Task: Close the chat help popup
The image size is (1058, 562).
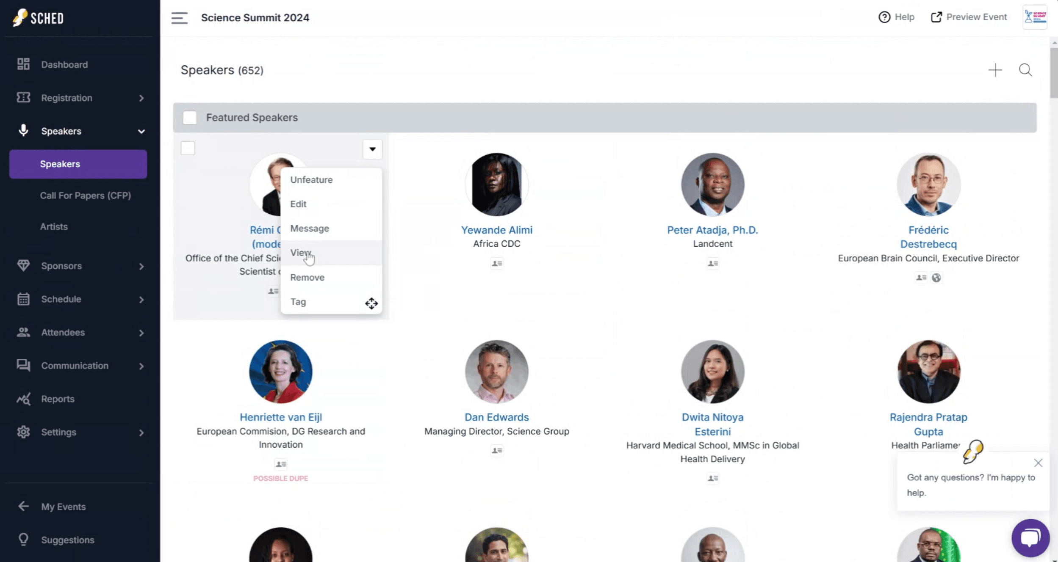Action: [x=1038, y=463]
